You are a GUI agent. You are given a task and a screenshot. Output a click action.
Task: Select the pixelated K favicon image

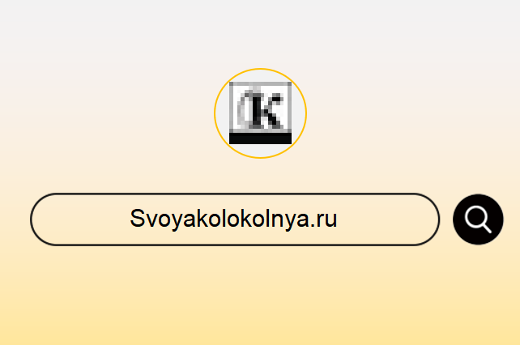[x=260, y=113]
